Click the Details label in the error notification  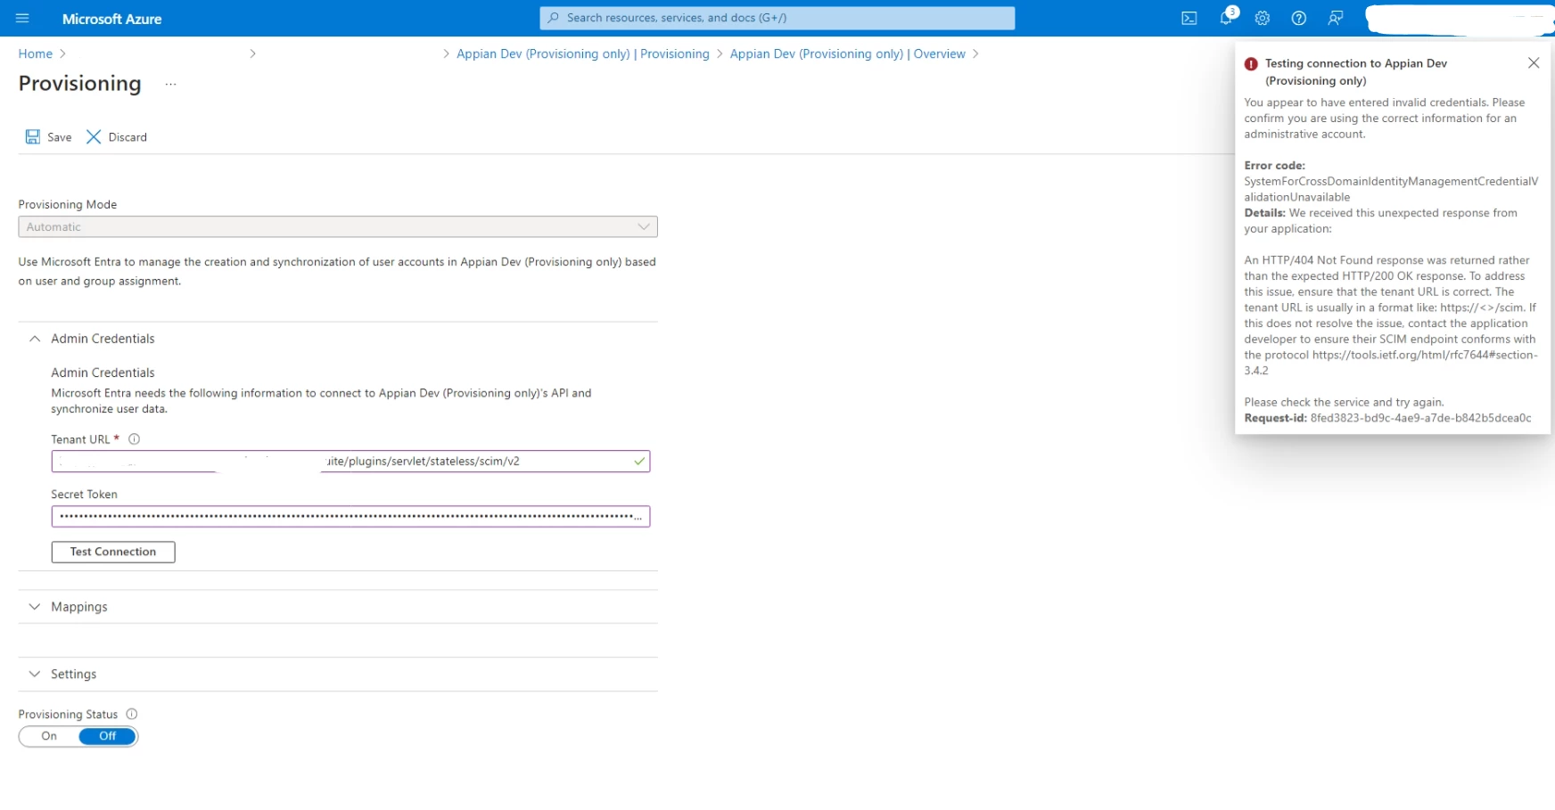point(1265,213)
